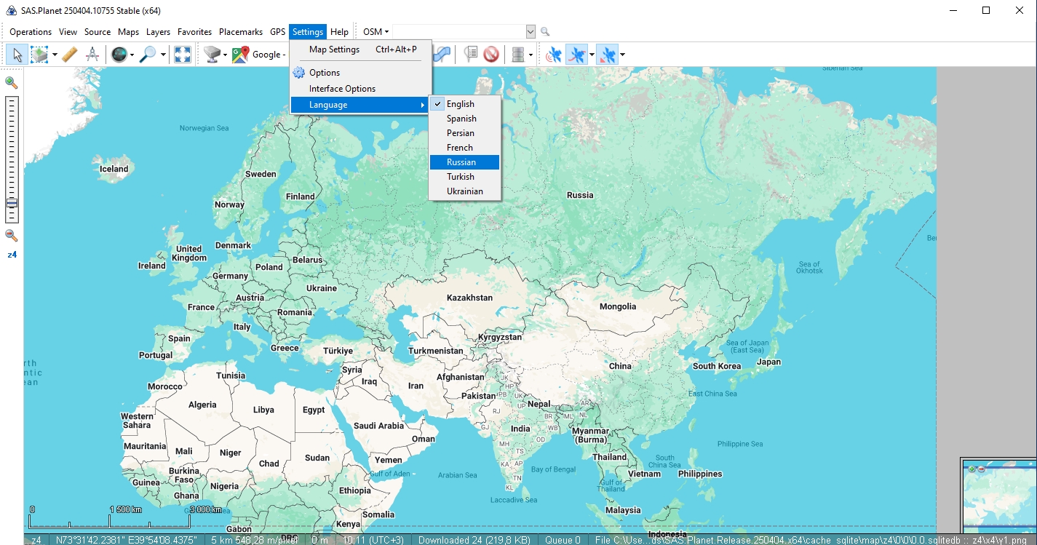Click the hide placemarks prohibition icon
The width and height of the screenshot is (1037, 545).
491,54
